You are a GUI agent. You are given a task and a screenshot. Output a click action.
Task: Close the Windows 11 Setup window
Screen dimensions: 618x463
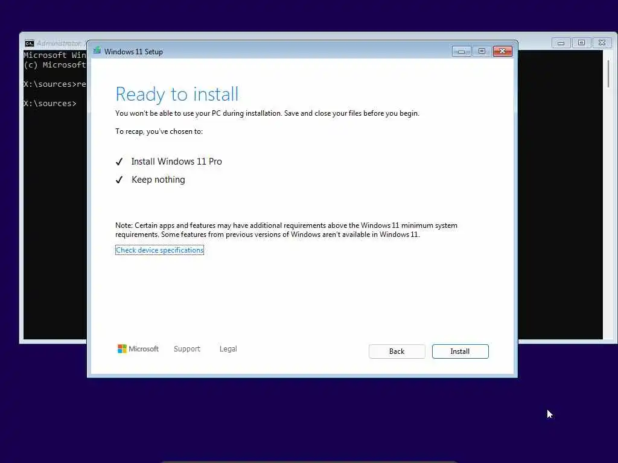tap(503, 51)
